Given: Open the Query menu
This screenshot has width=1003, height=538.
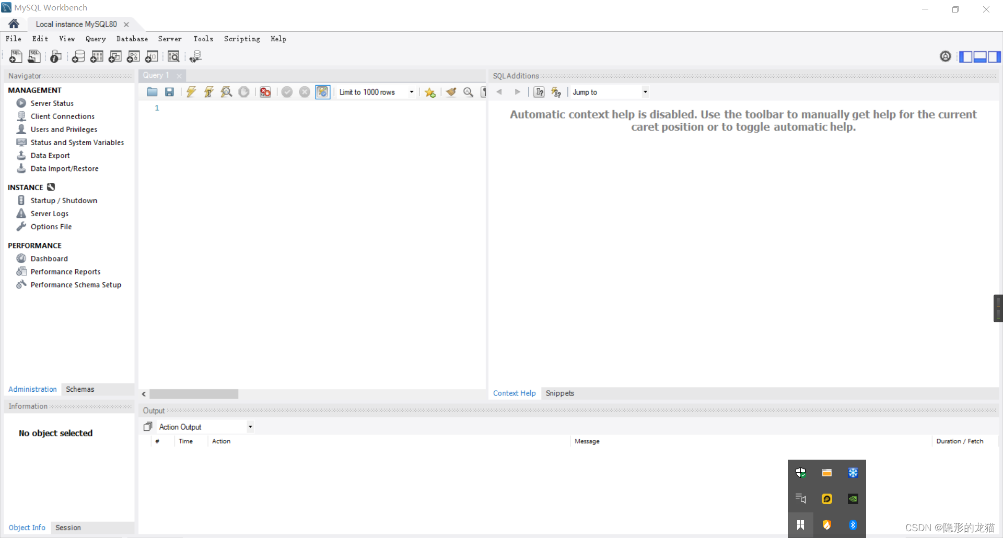Looking at the screenshot, I should tap(96, 39).
